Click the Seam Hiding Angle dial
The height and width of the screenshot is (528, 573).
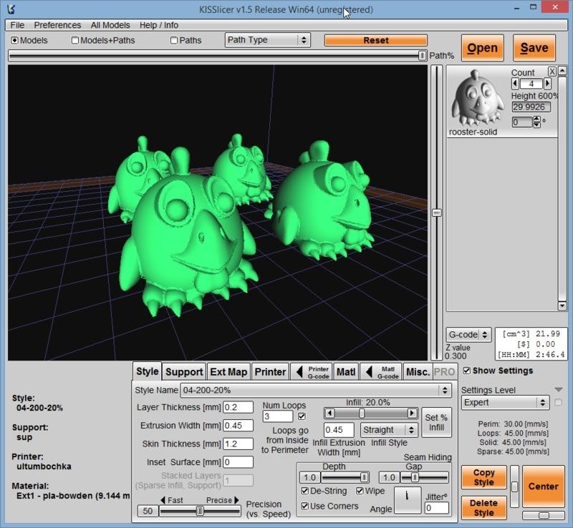click(408, 500)
